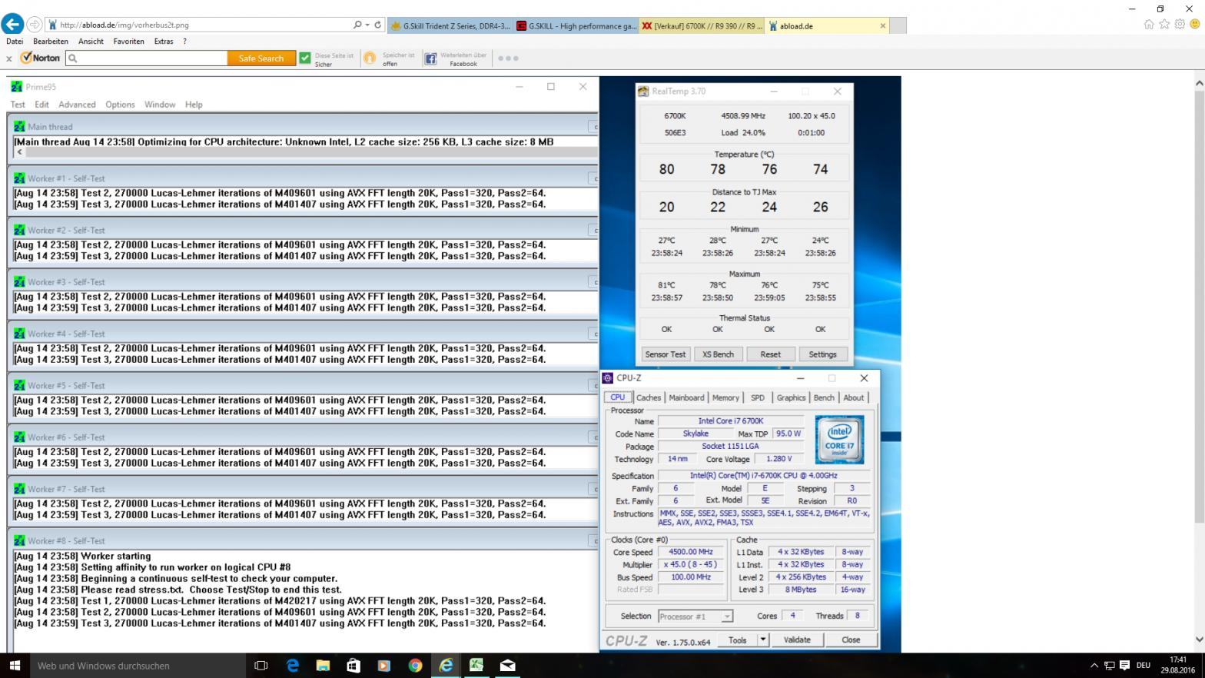
Task: Select the CPU-Z Mainboard tab
Action: point(686,397)
